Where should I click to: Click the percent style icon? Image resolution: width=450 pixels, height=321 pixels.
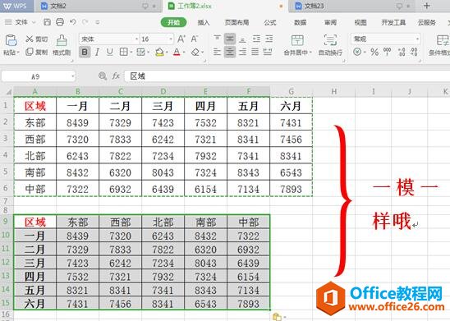point(374,53)
